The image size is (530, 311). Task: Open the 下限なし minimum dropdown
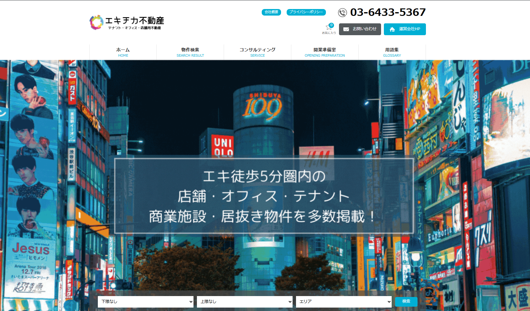146,301
